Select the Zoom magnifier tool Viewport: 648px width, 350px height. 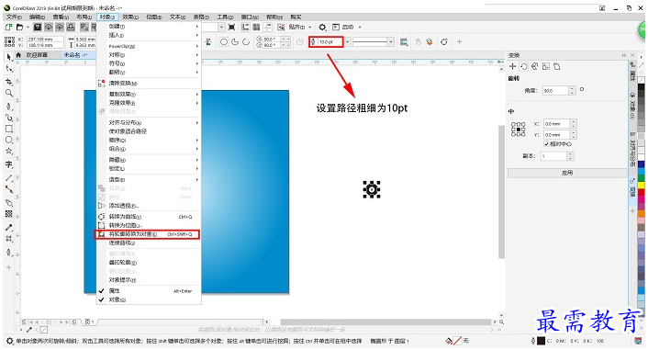point(8,93)
